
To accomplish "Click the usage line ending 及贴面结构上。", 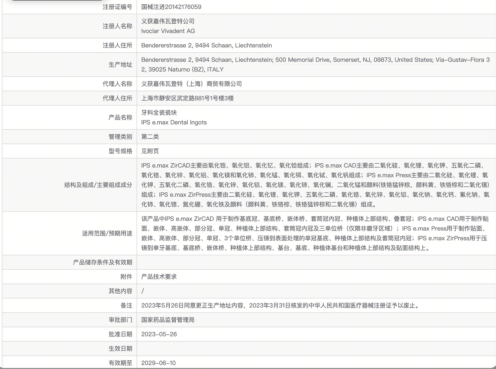I will click(x=286, y=248).
